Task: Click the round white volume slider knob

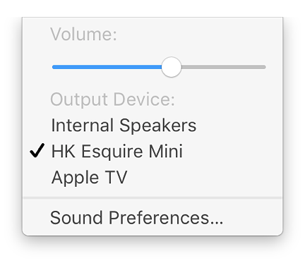Action: pos(172,67)
